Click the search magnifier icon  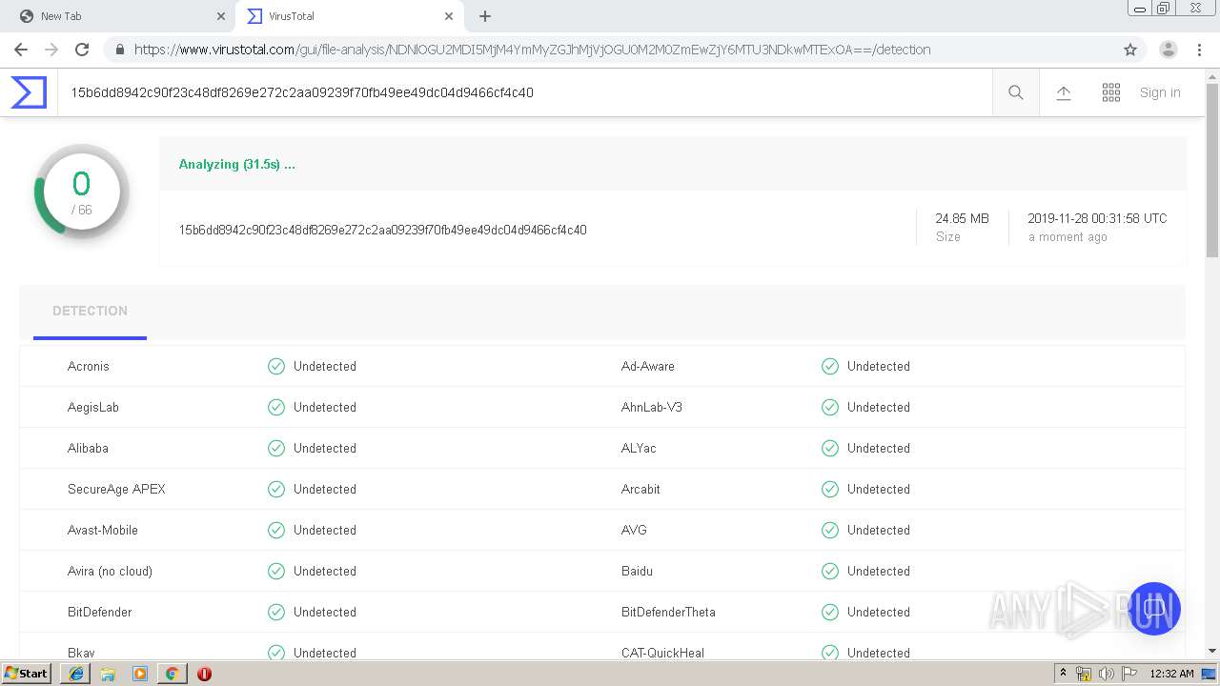(x=1016, y=92)
